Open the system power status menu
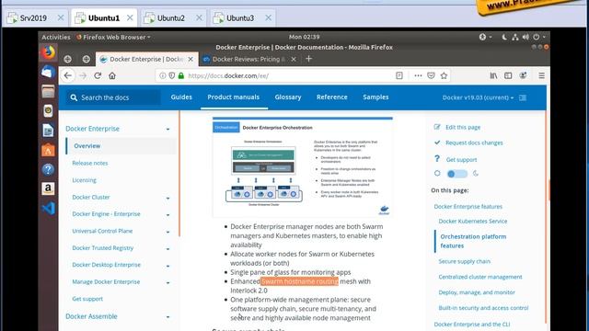589x331 pixels. coord(538,37)
